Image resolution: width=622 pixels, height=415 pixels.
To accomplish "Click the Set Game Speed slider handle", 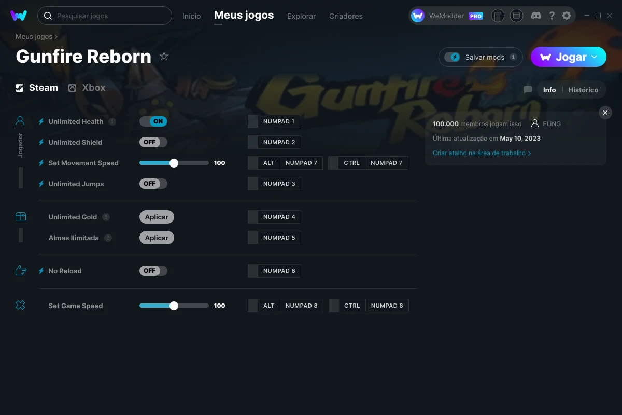I will click(x=174, y=306).
